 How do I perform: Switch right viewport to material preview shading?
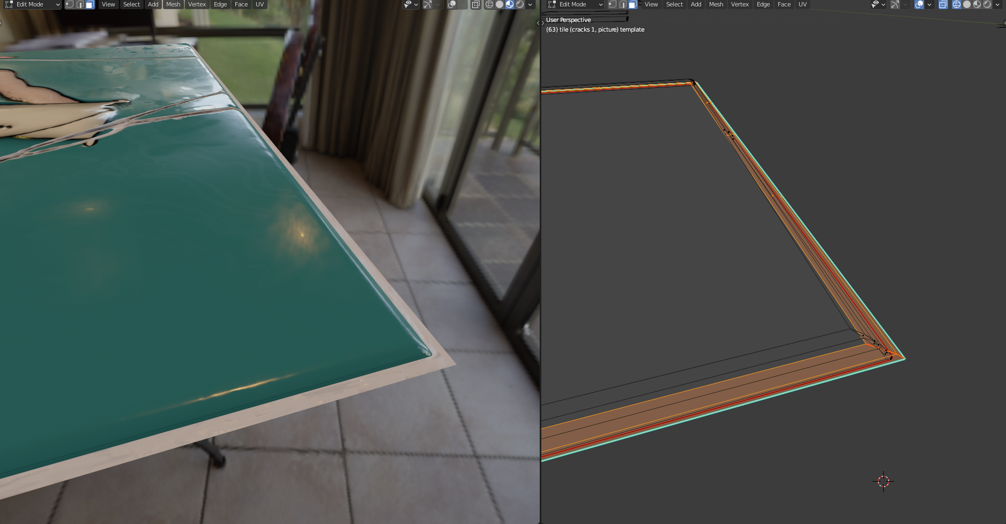point(977,4)
